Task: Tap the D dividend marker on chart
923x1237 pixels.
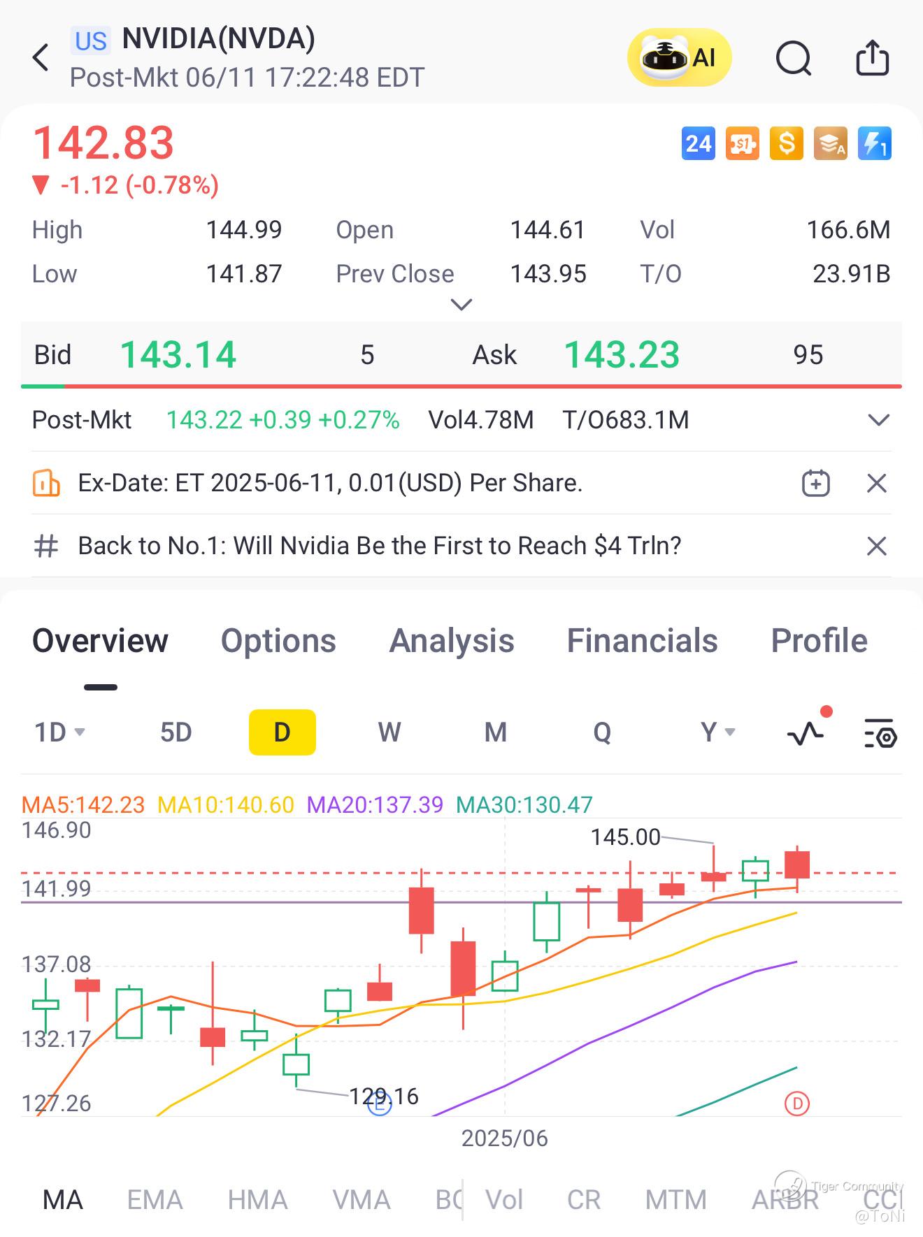Action: (797, 1104)
